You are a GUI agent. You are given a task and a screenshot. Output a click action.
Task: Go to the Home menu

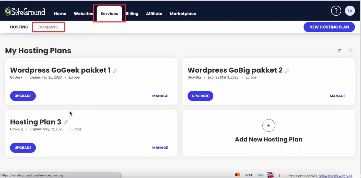(60, 14)
